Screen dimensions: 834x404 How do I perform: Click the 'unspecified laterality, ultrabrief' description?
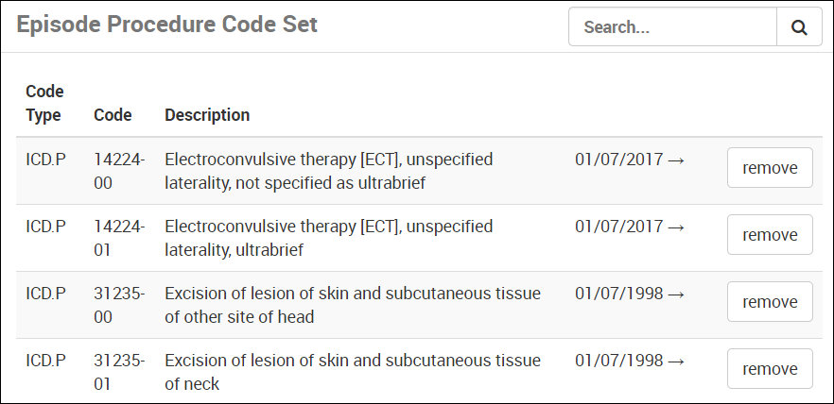coord(328,238)
